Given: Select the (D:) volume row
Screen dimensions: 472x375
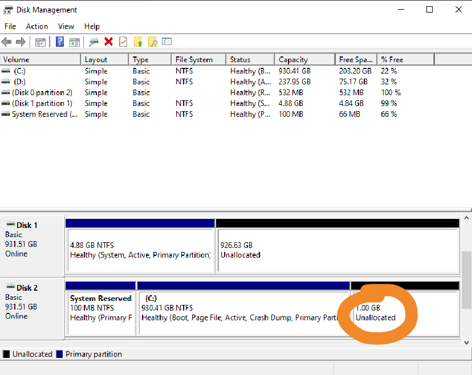Looking at the screenshot, I should (x=217, y=82).
